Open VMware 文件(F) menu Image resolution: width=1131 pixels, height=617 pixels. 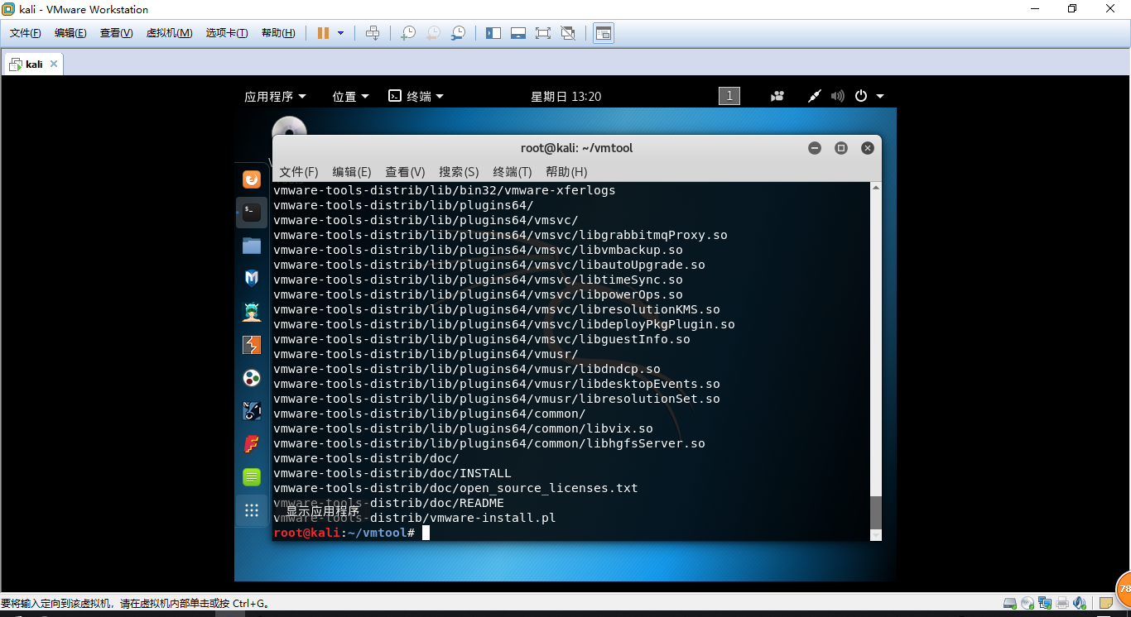(26, 33)
